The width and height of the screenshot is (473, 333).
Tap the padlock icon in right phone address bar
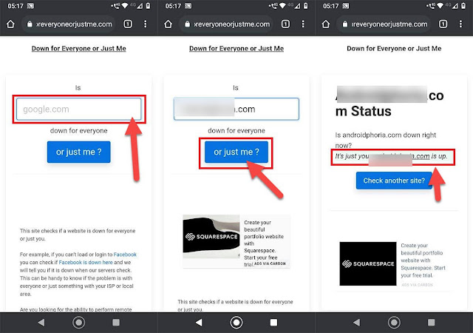[345, 24]
